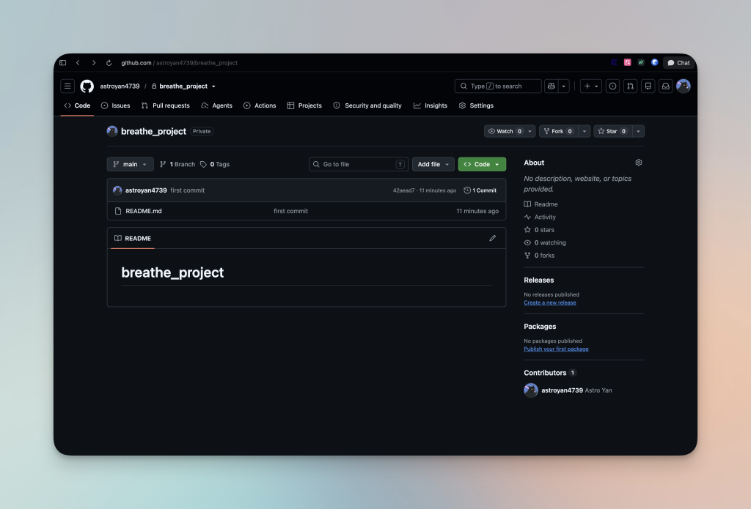Go forward with browser forward arrow

click(x=93, y=63)
